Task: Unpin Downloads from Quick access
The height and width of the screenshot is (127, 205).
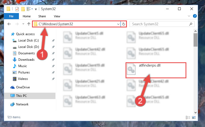Action: point(53,60)
